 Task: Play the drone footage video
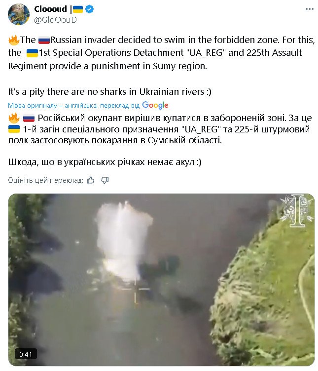pyautogui.click(x=161, y=280)
